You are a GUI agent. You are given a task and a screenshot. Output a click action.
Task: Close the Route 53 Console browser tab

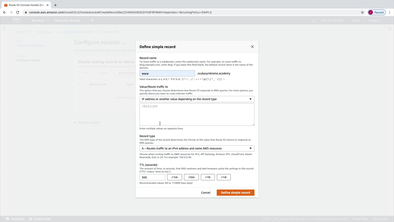point(48,5)
